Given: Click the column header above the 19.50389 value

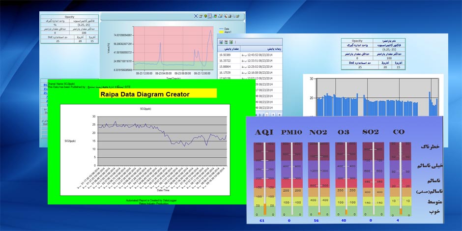Looking at the screenshot, I should click(229, 49).
